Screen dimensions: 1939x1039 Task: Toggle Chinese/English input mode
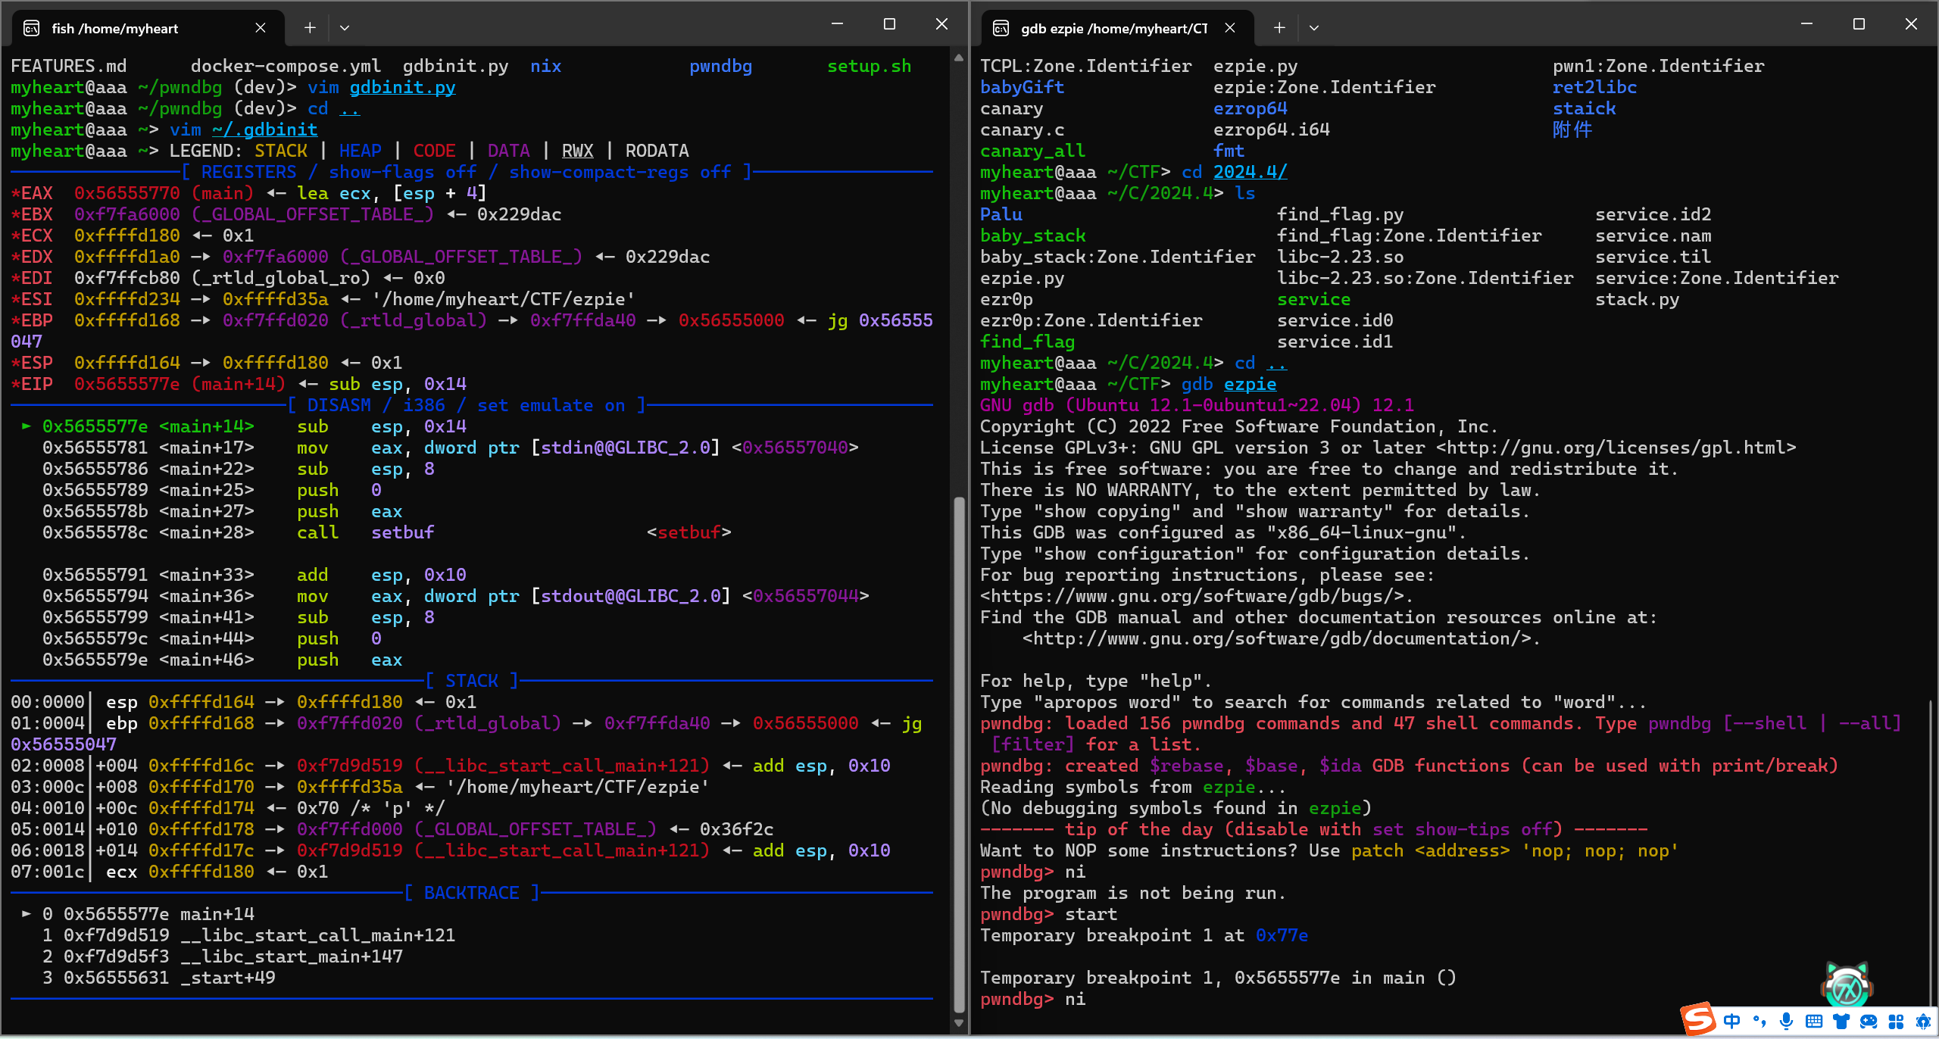[1731, 1021]
